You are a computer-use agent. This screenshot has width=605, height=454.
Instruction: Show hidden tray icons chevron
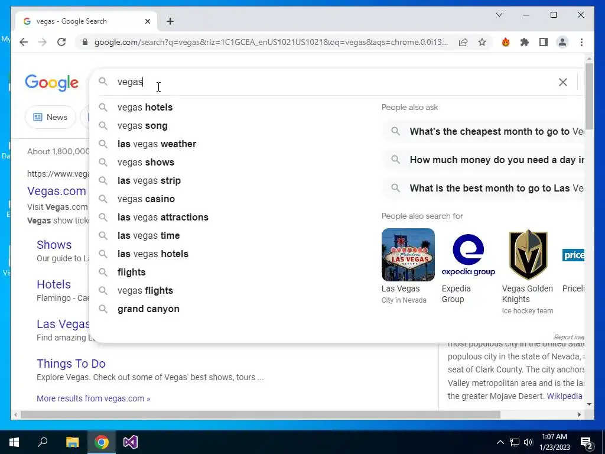pyautogui.click(x=500, y=442)
